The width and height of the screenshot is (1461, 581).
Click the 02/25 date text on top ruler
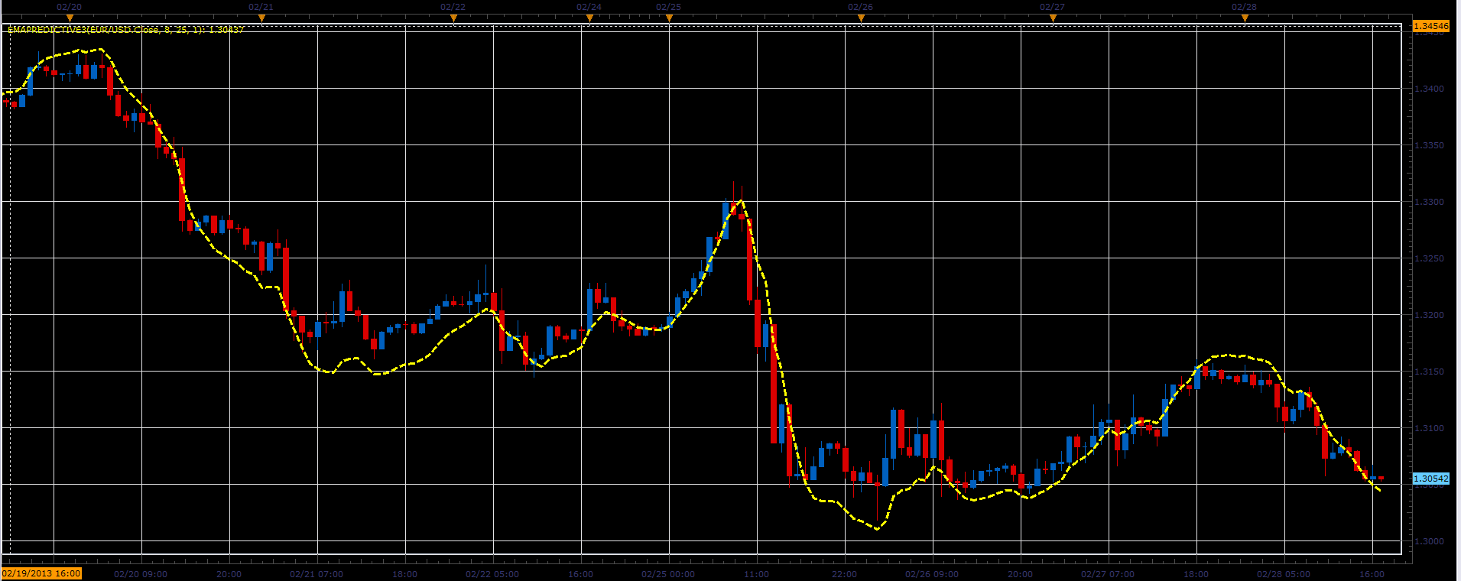click(668, 7)
